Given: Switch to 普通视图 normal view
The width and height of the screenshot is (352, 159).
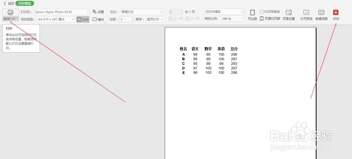Looking at the screenshot, I should (x=321, y=15).
